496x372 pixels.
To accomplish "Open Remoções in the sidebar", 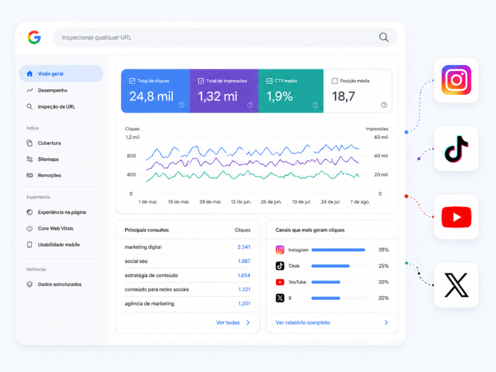I will [x=50, y=175].
